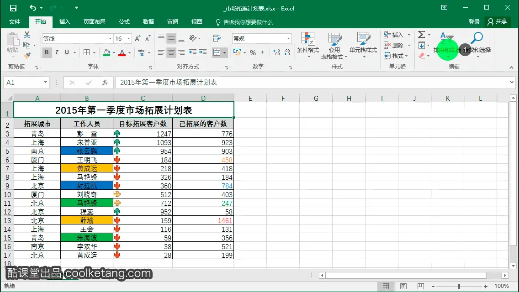519x292 pixels.
Task: Apply the percent style format
Action: click(x=253, y=52)
